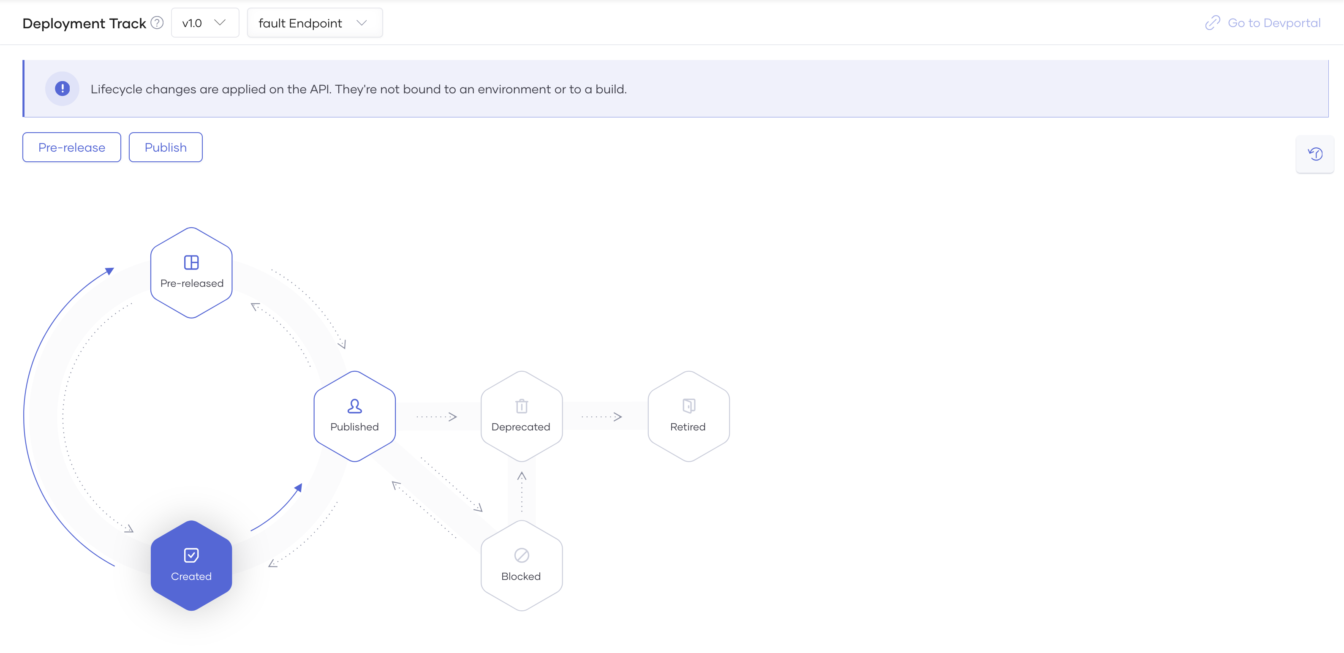Click the door icon inside Retired hexagon
Screen dimensions: 1344x653
689,405
